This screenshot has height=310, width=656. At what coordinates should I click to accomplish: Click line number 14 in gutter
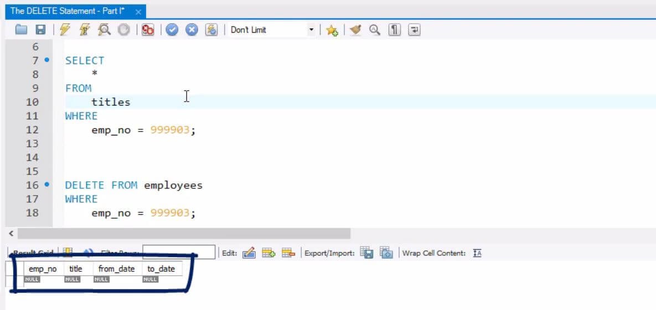click(32, 157)
